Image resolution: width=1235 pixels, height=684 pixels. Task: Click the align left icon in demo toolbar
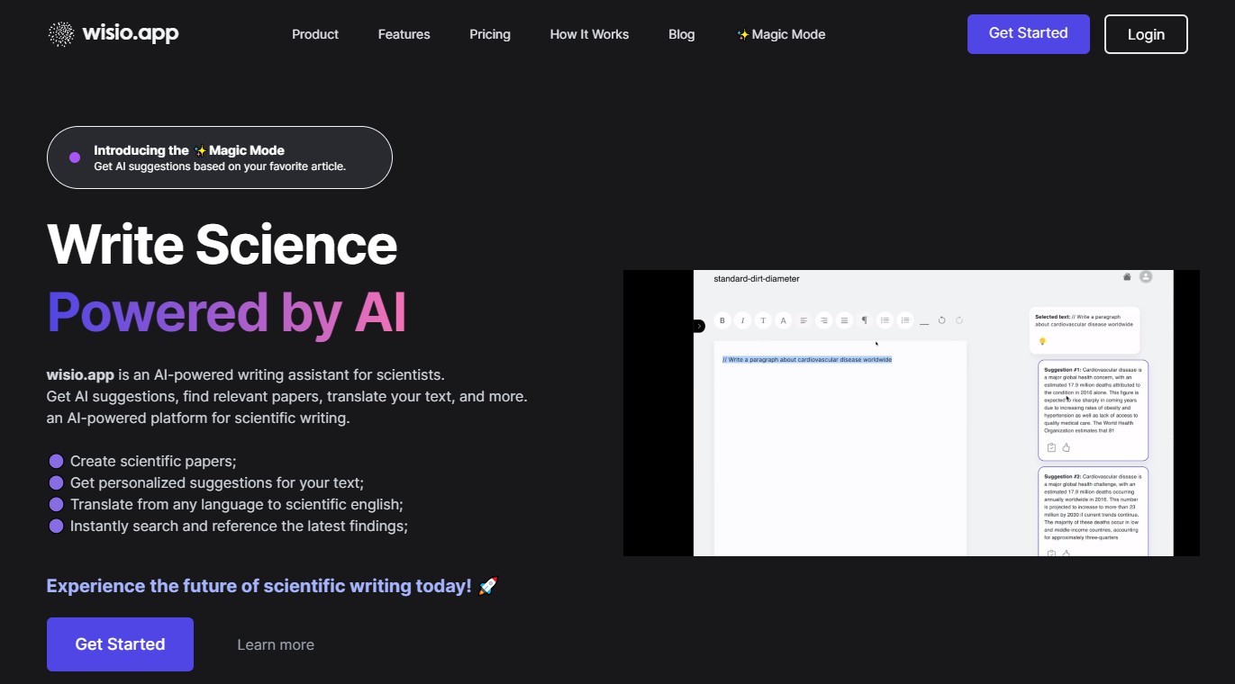click(x=804, y=320)
